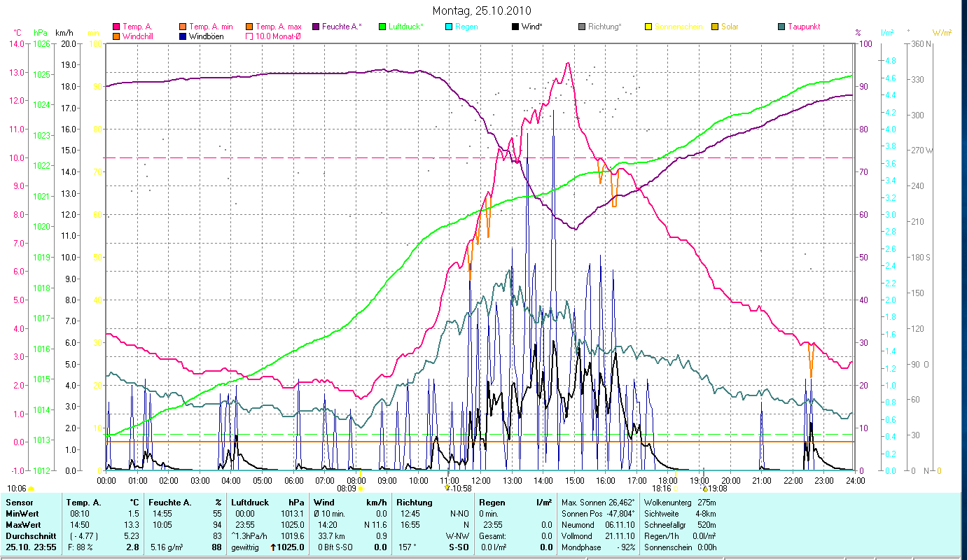Click the gray Richtung legend square
The width and height of the screenshot is (967, 560).
[x=582, y=27]
